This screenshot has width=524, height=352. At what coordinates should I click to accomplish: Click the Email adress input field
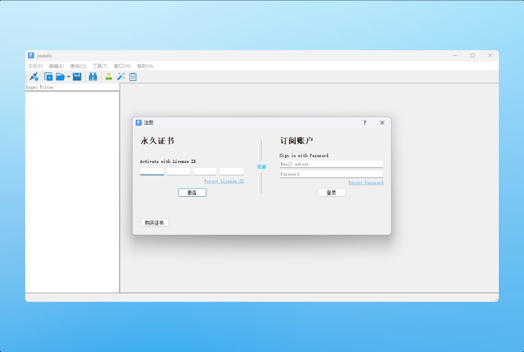pyautogui.click(x=331, y=164)
